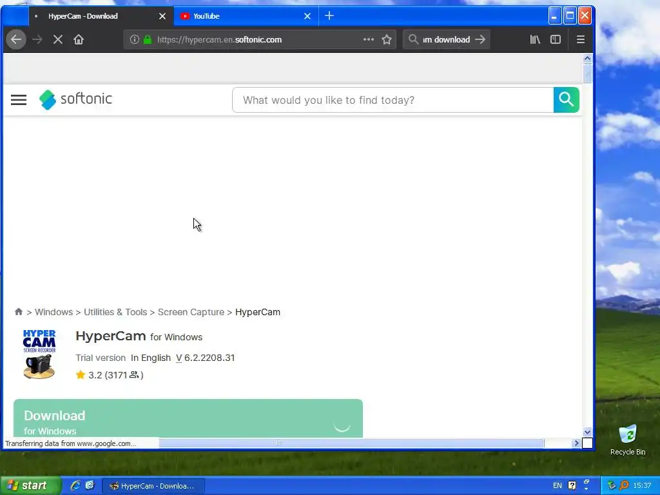The width and height of the screenshot is (660, 495).
Task: Go back with the browser back arrow
Action: [16, 39]
